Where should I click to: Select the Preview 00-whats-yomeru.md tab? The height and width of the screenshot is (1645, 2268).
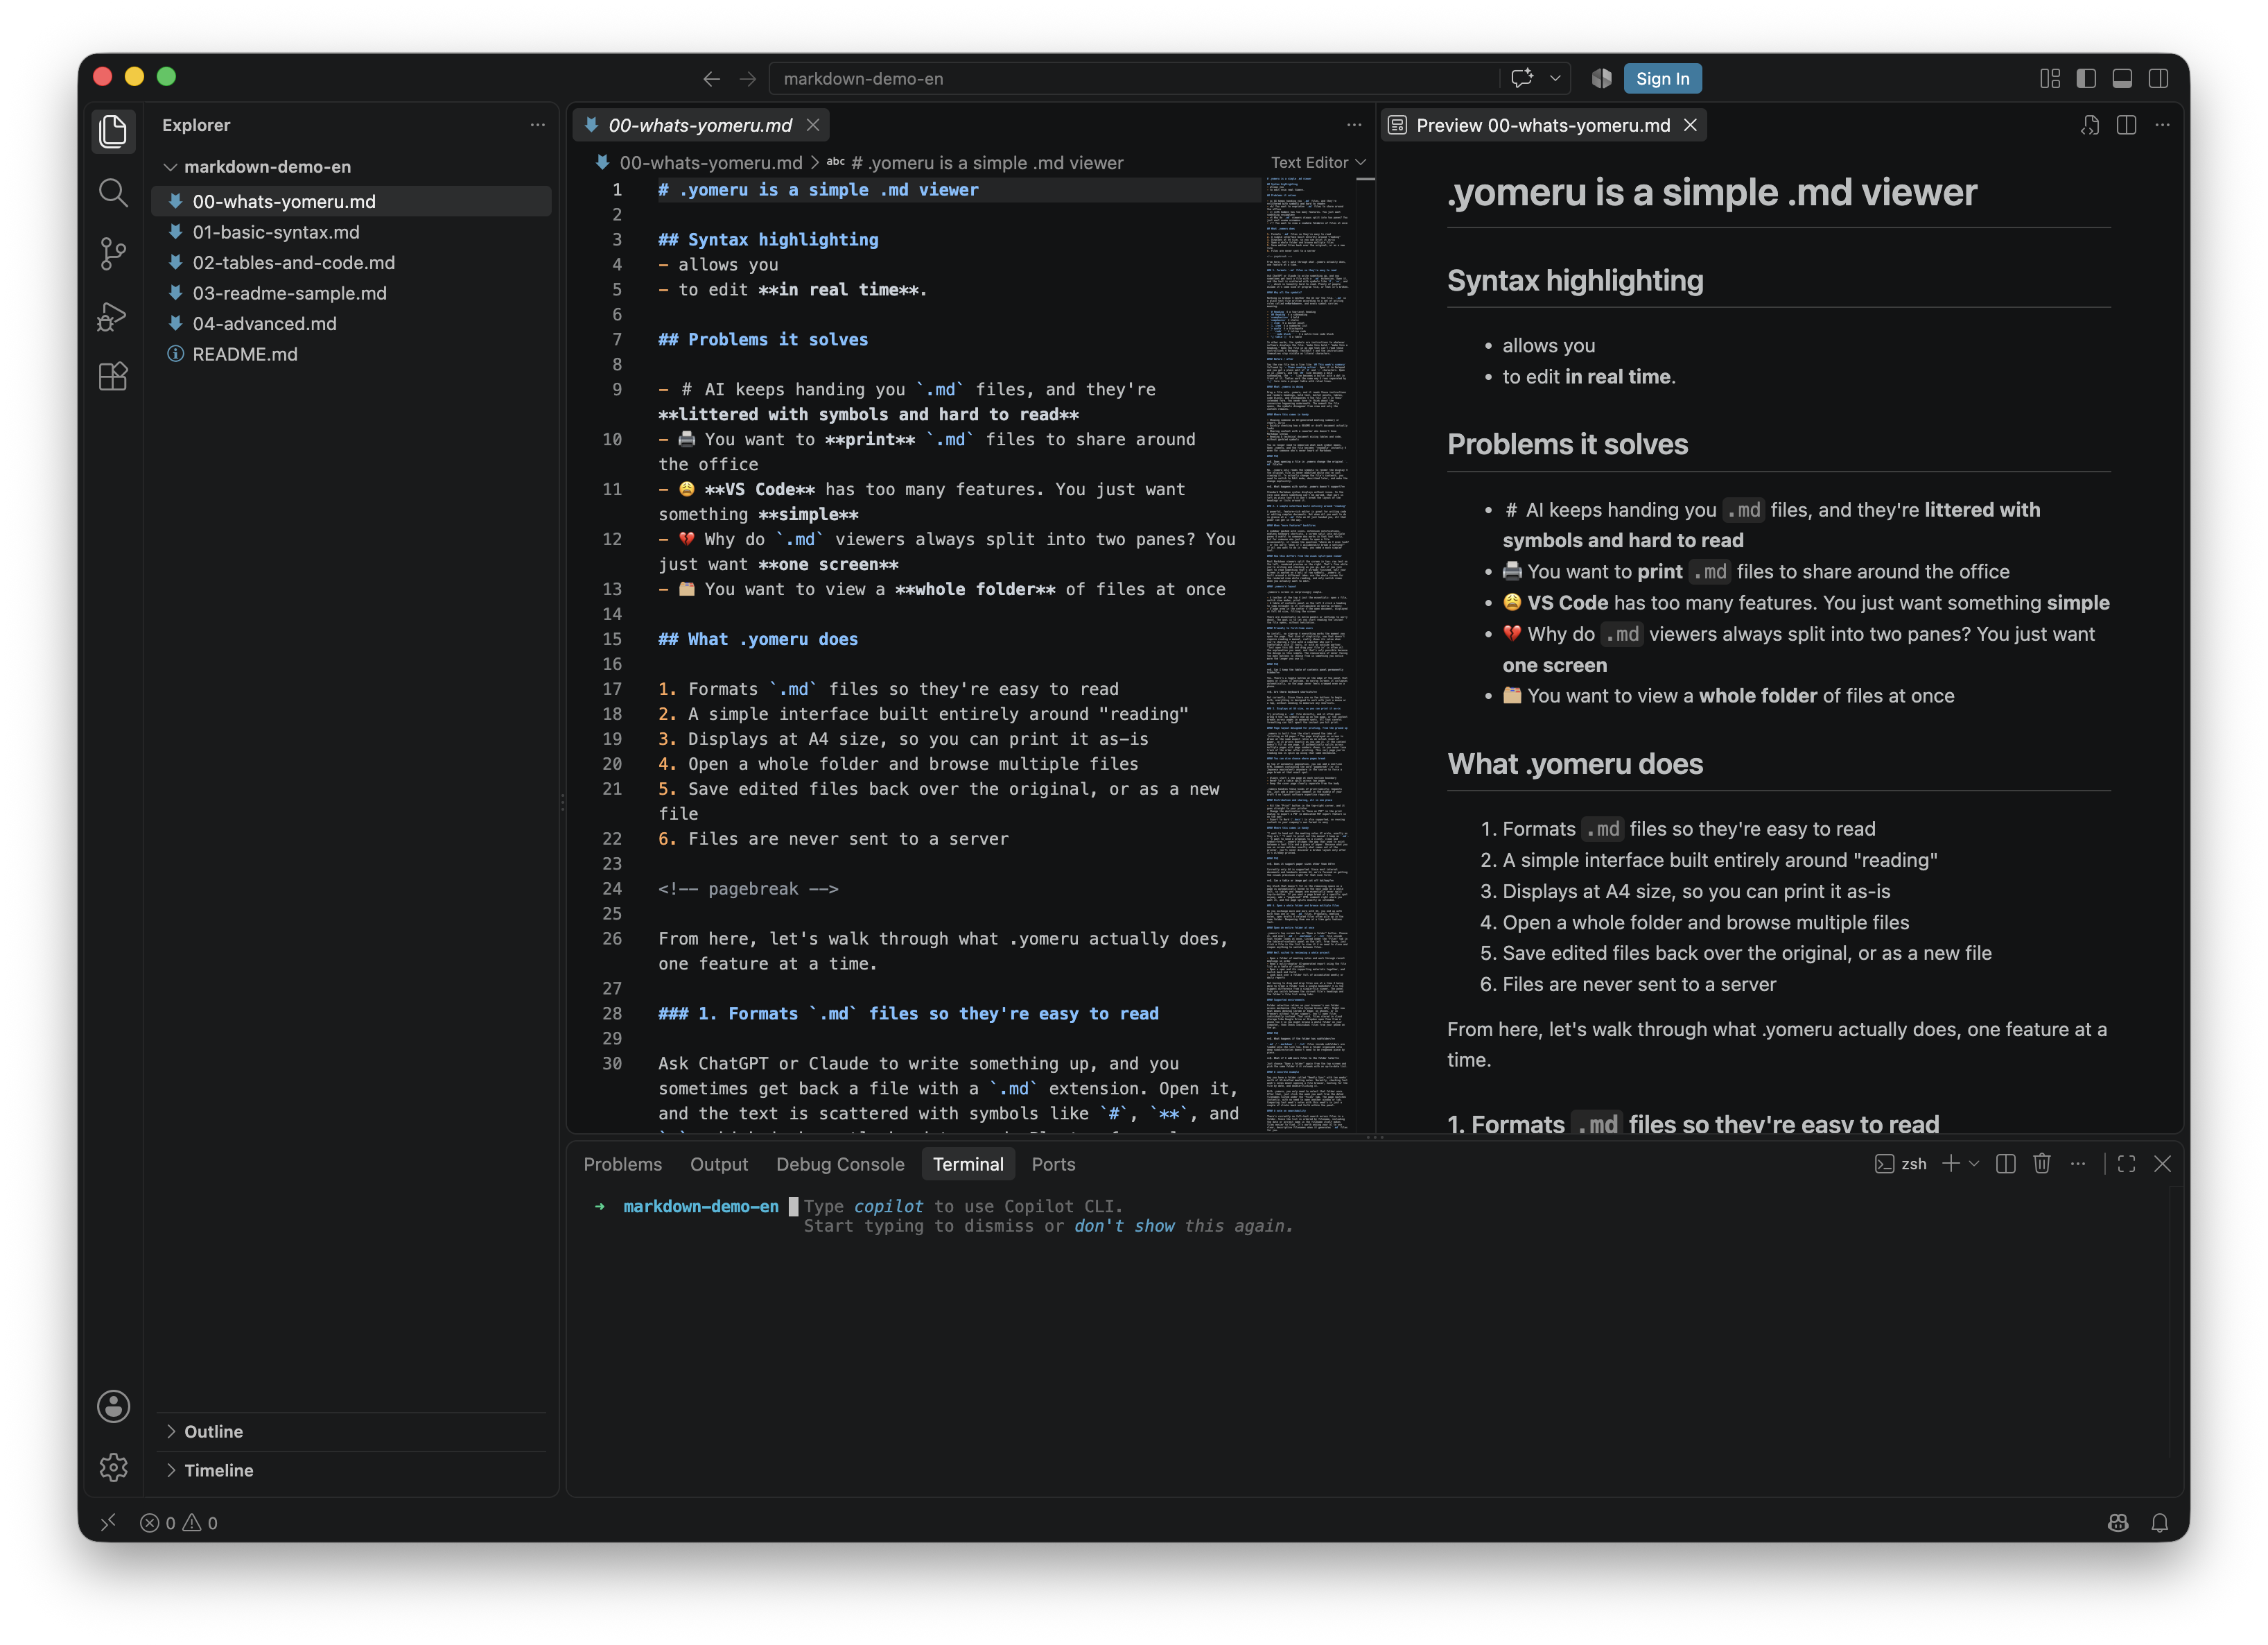tap(1543, 125)
